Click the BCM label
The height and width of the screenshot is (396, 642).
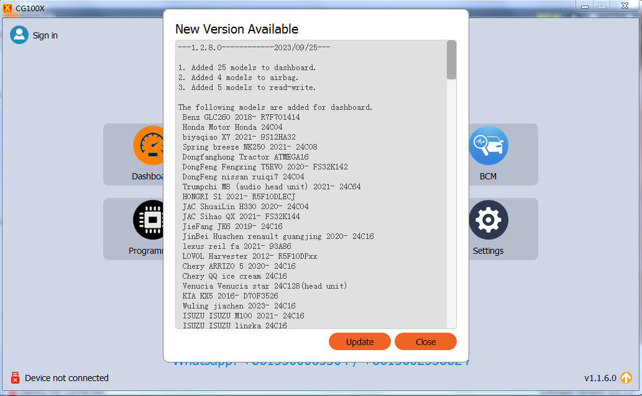tap(488, 176)
